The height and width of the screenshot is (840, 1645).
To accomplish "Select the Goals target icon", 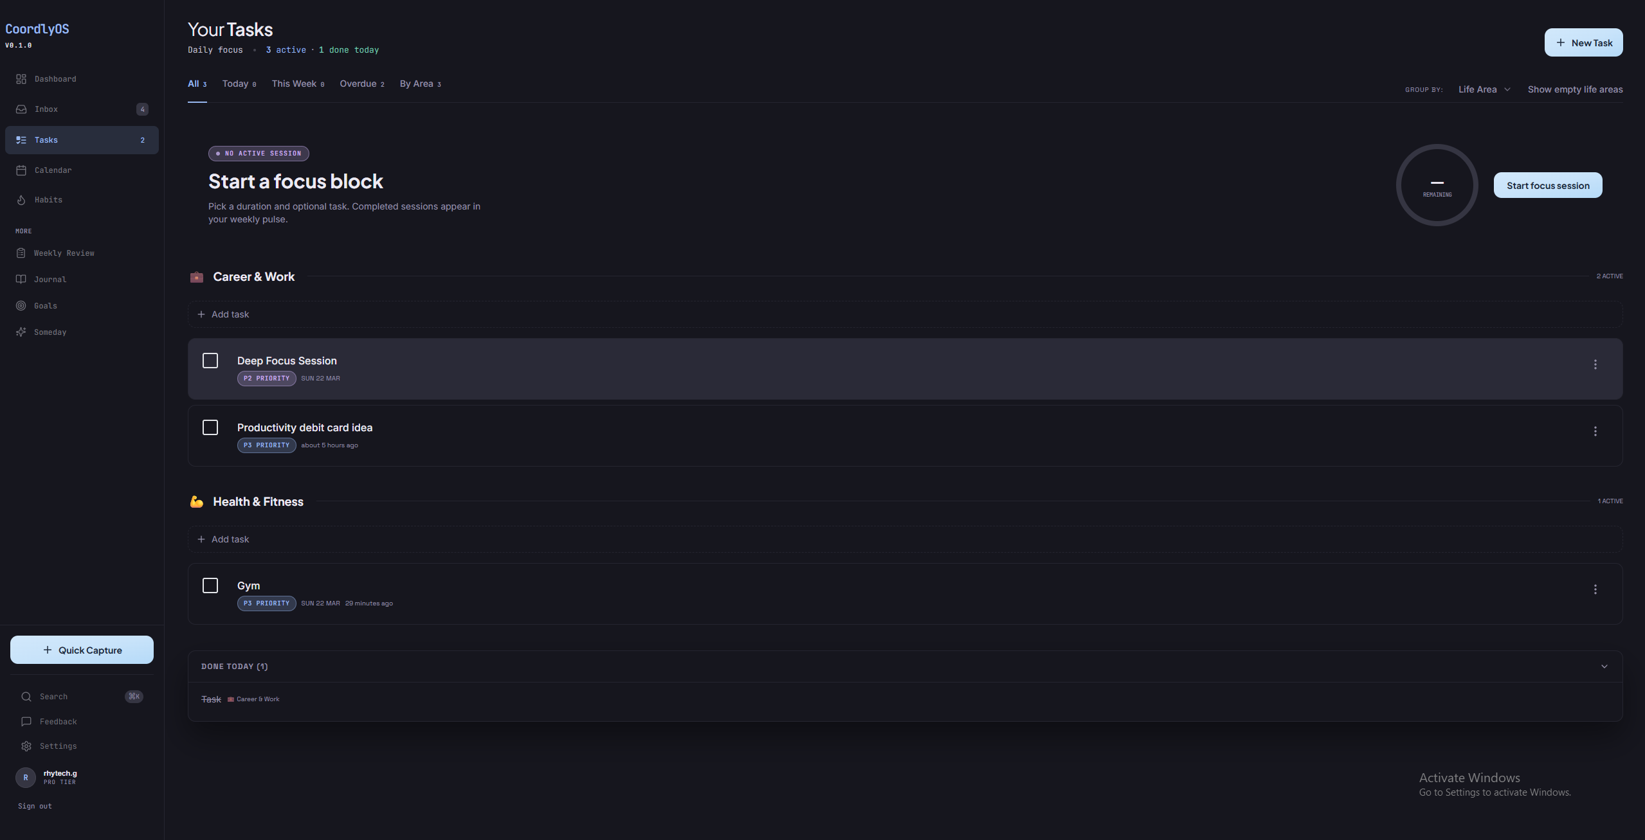I will [21, 305].
